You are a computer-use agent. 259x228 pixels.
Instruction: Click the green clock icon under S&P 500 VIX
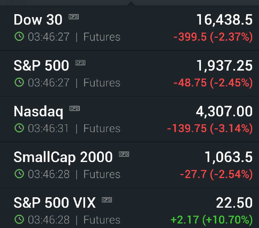pos(19,220)
